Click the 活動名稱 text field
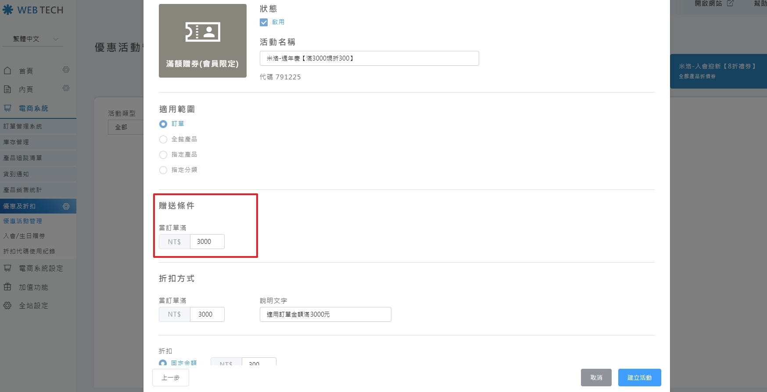Screen dimensions: 767x392 click(369, 58)
